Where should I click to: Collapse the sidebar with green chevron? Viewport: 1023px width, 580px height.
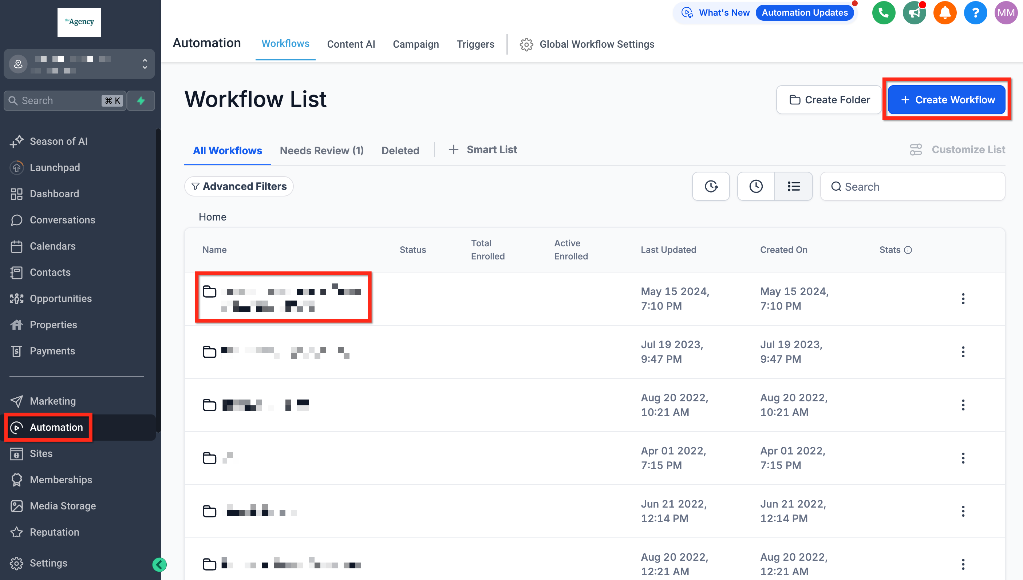[x=159, y=564]
